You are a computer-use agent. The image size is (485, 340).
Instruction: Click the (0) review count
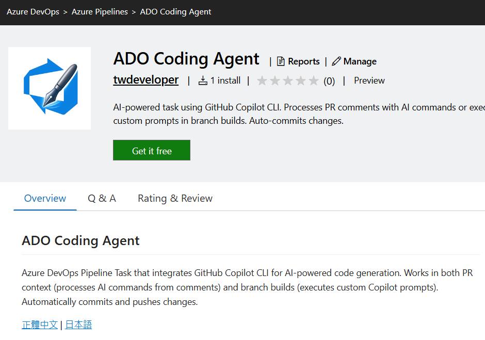(x=329, y=81)
